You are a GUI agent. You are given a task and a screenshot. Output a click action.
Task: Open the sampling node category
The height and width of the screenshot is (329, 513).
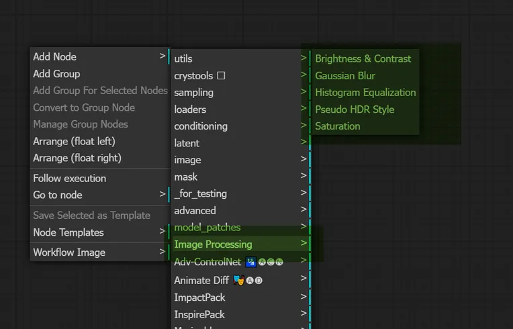click(194, 93)
